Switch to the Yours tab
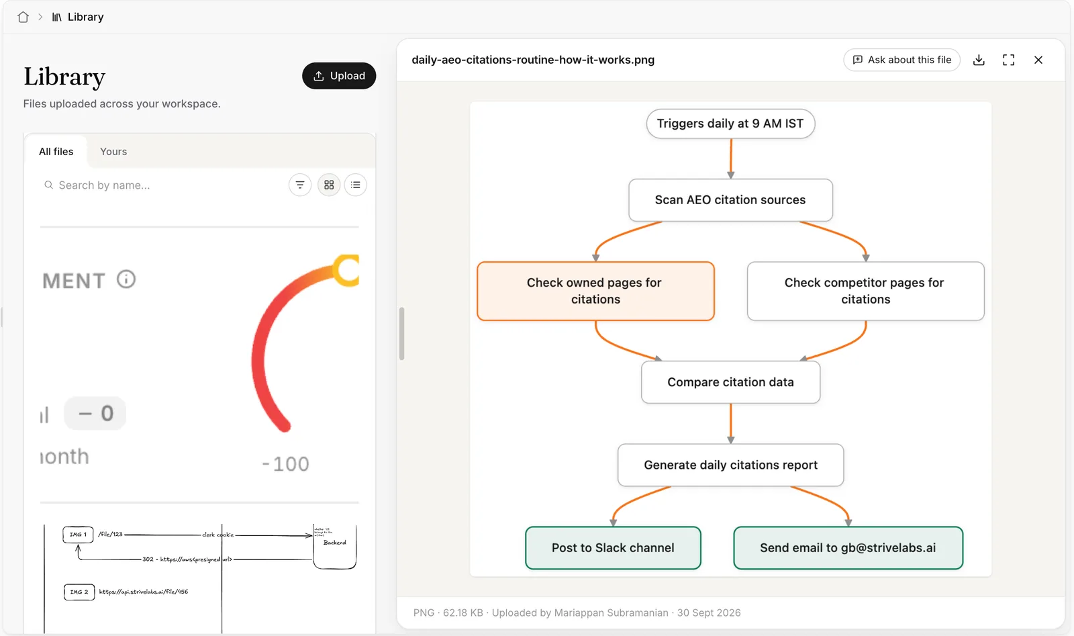 tap(113, 152)
